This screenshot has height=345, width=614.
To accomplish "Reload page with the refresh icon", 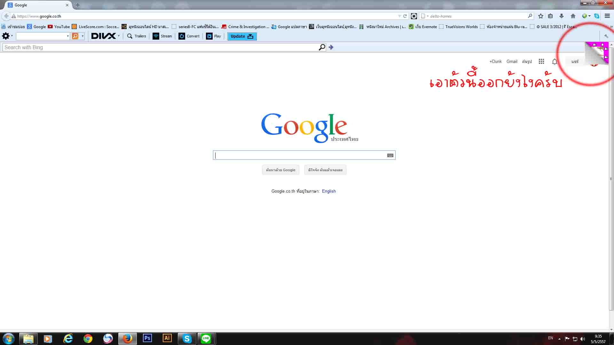I will (x=405, y=16).
